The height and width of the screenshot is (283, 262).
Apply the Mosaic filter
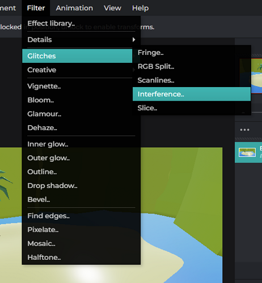point(81,243)
